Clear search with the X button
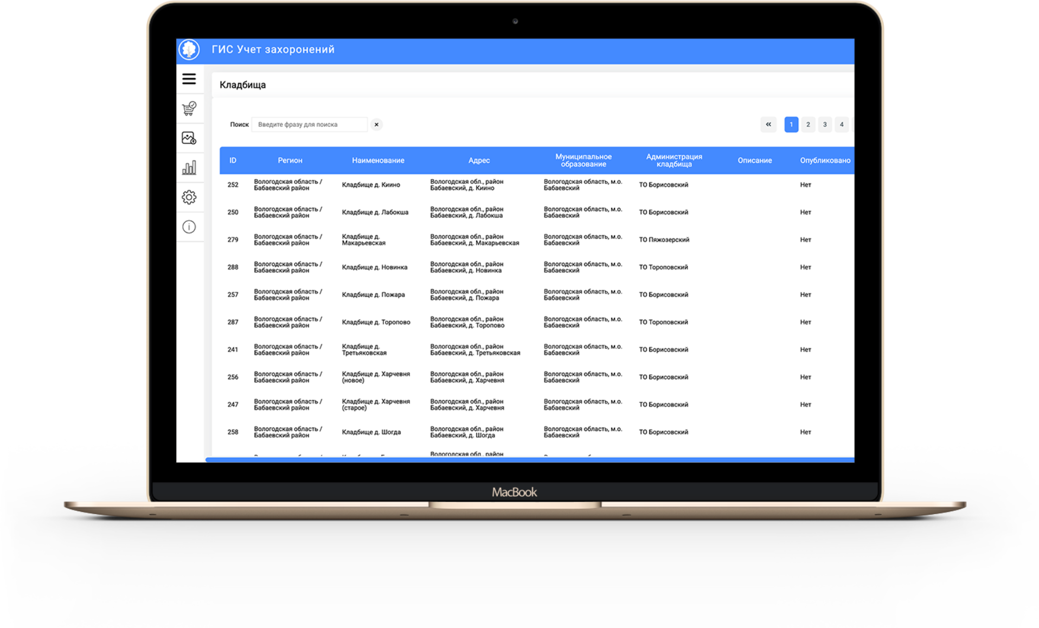This screenshot has height=628, width=1039. (x=376, y=125)
